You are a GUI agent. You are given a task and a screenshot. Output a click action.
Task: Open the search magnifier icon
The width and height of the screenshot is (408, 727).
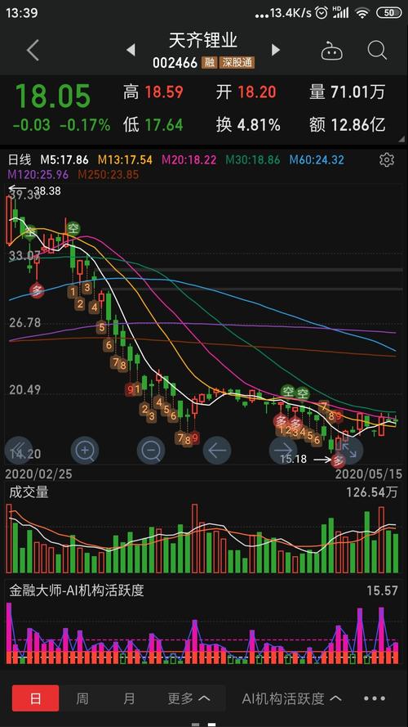377,50
